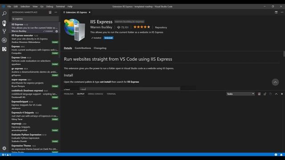The height and width of the screenshot is (160, 285).
Task: Open sidebar More Actions ellipsis
Action: pos(56,12)
